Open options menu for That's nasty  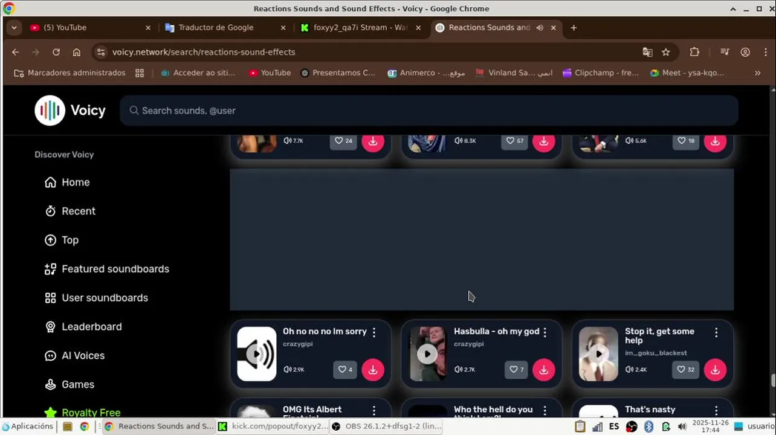click(716, 411)
